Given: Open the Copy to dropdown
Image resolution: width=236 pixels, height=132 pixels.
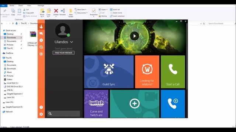Looking at the screenshot, I should [48, 13].
